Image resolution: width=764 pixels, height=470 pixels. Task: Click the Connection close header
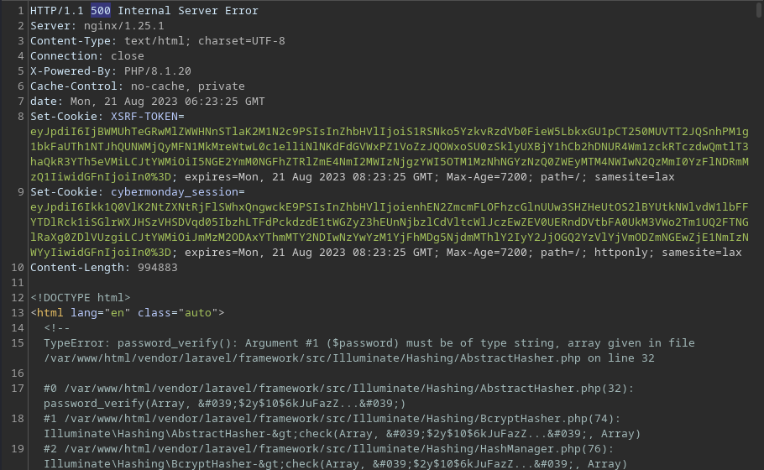[x=87, y=56]
